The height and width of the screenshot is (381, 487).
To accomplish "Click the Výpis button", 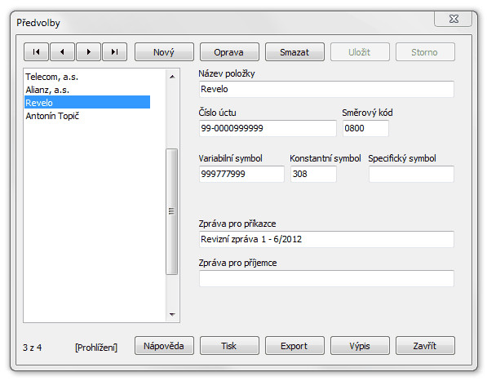I will tap(360, 346).
